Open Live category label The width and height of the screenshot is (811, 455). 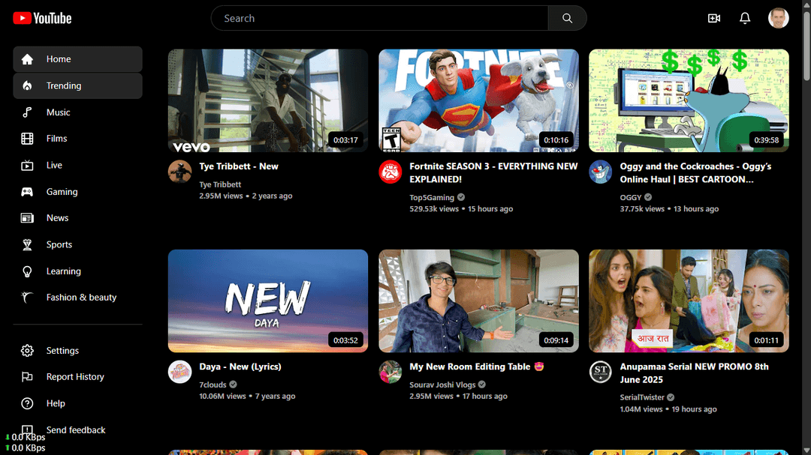click(x=54, y=165)
